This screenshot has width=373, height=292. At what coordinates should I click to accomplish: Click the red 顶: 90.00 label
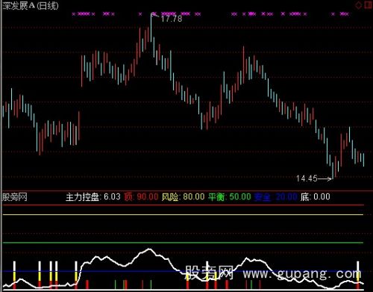pyautogui.click(x=141, y=197)
